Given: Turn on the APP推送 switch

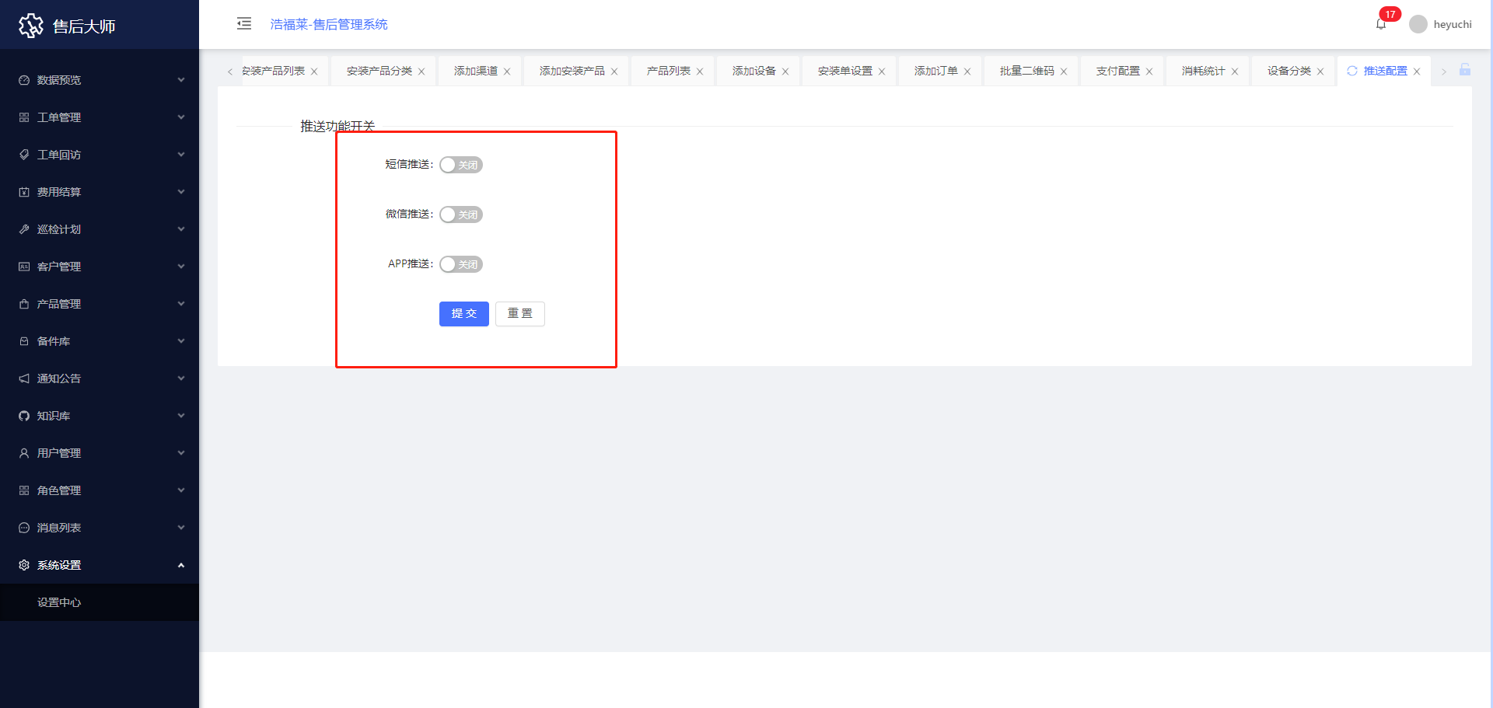Looking at the screenshot, I should 460,264.
